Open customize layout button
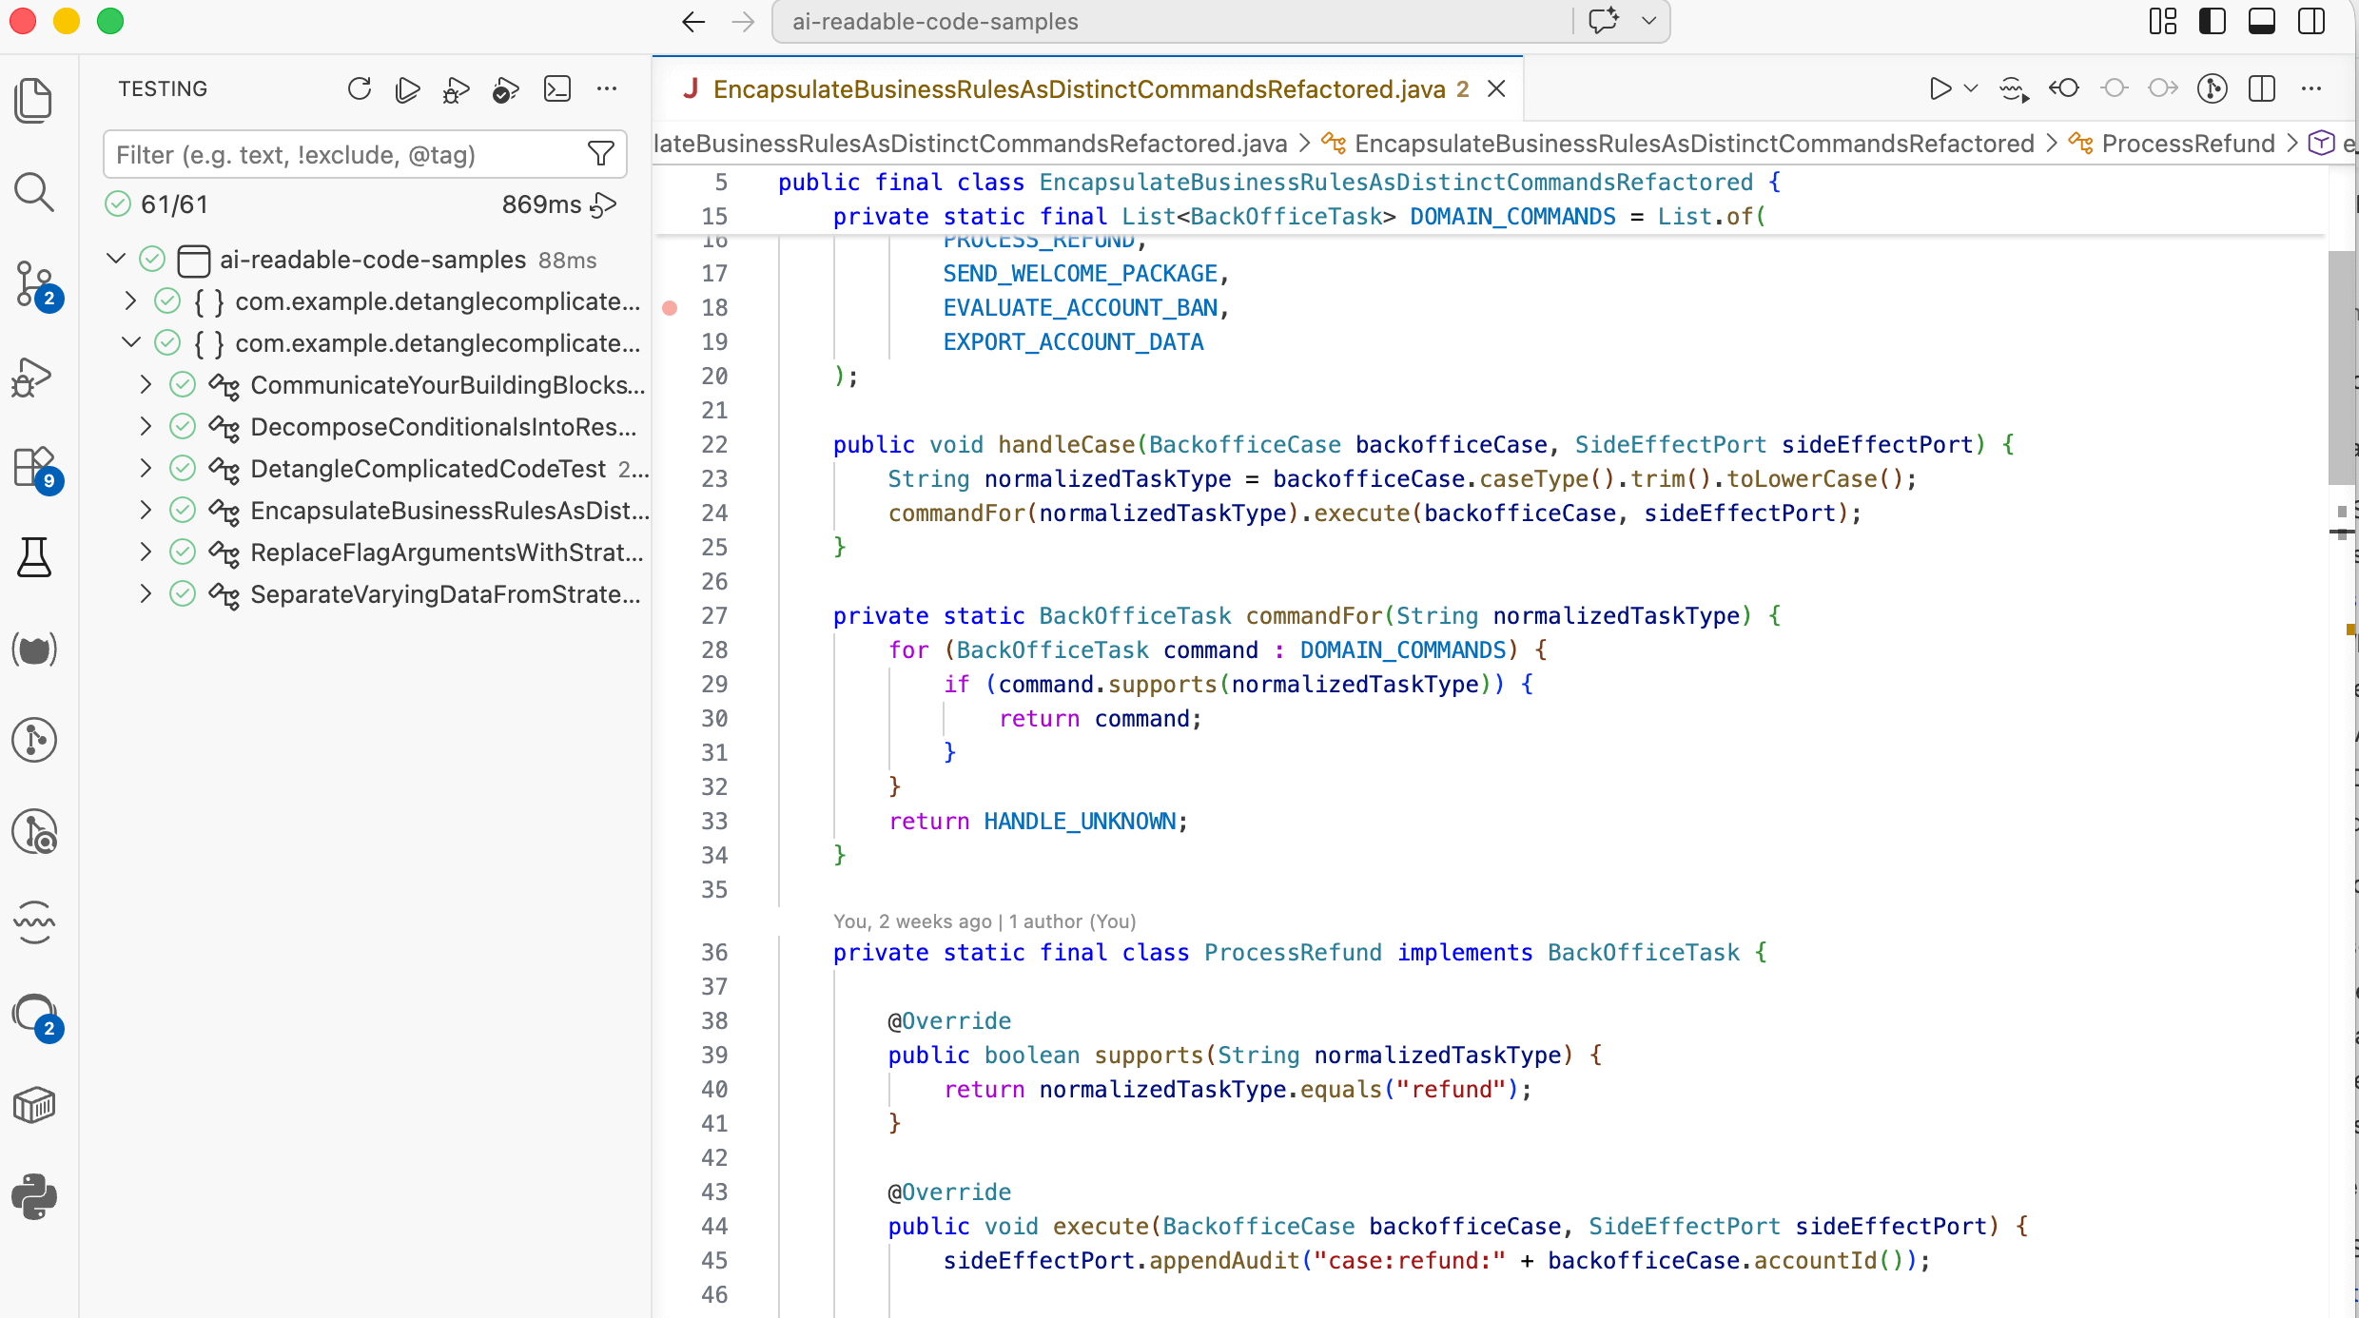This screenshot has height=1318, width=2359. pos(2163,21)
